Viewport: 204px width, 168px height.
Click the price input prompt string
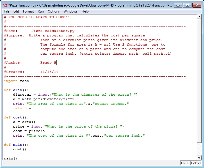84,127
